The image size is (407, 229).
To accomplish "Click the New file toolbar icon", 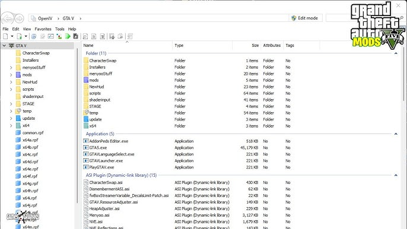I will tap(5, 36).
